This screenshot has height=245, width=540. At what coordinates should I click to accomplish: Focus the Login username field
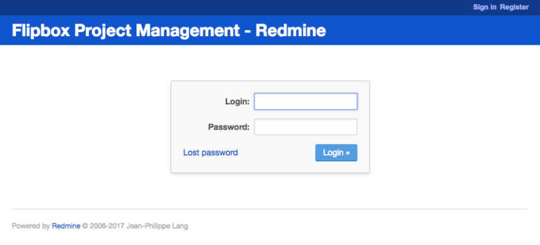306,102
